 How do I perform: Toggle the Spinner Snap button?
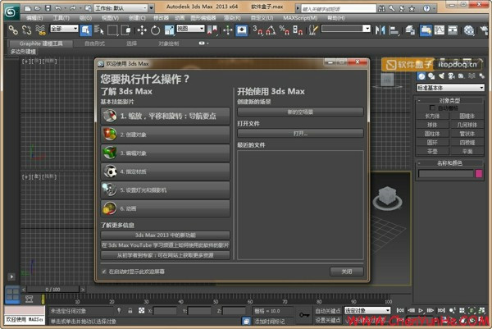tap(298, 30)
